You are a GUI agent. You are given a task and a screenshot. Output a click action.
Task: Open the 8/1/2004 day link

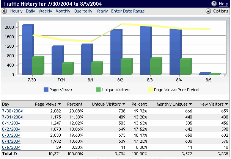click(11, 123)
